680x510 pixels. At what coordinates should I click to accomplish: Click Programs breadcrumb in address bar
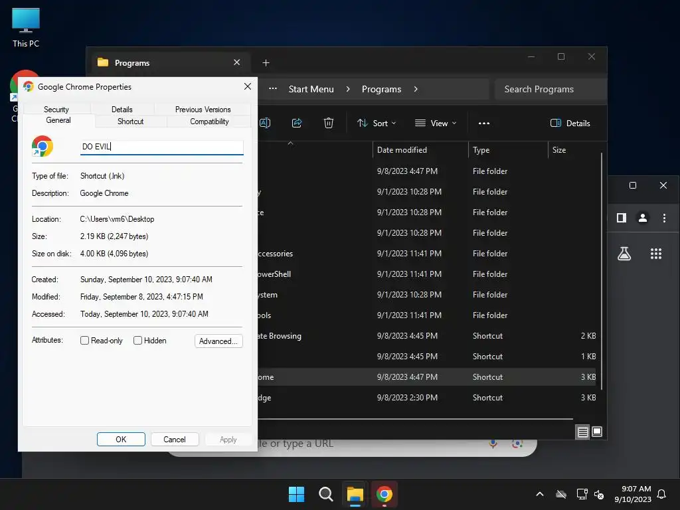tap(382, 89)
